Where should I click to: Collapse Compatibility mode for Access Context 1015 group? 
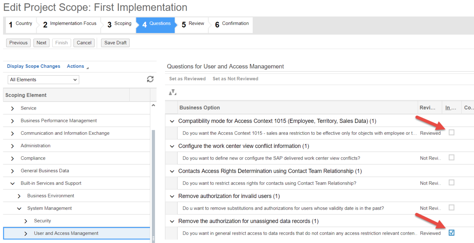coord(172,121)
